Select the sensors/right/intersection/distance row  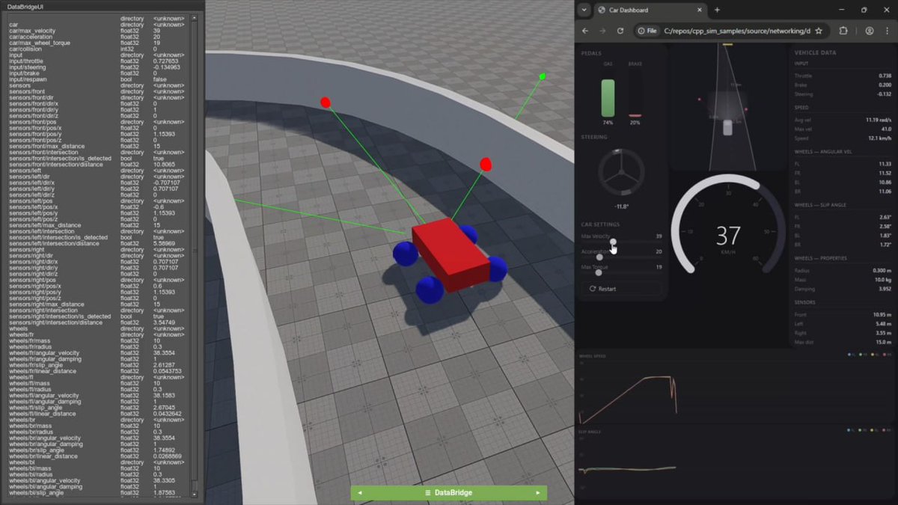[100, 322]
